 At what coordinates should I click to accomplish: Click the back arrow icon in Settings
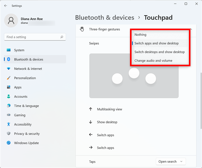click(6, 6)
